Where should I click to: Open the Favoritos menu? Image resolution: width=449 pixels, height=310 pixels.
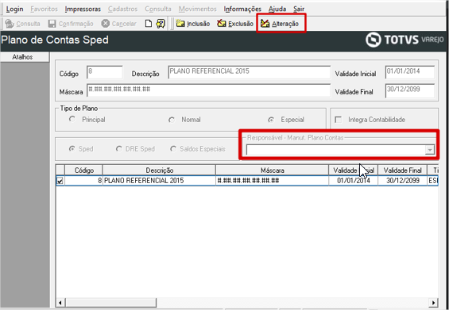pyautogui.click(x=44, y=10)
